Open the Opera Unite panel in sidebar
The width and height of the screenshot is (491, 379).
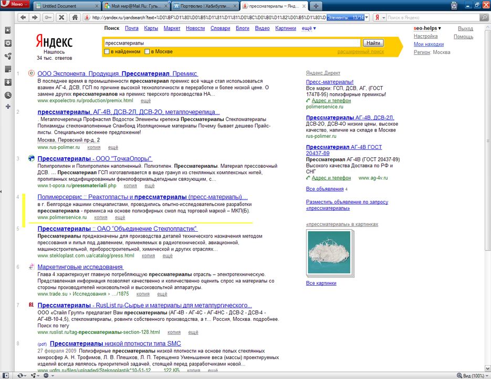click(8, 56)
